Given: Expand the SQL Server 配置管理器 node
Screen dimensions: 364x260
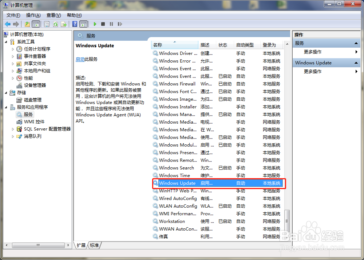Looking at the screenshot, I should [13, 129].
